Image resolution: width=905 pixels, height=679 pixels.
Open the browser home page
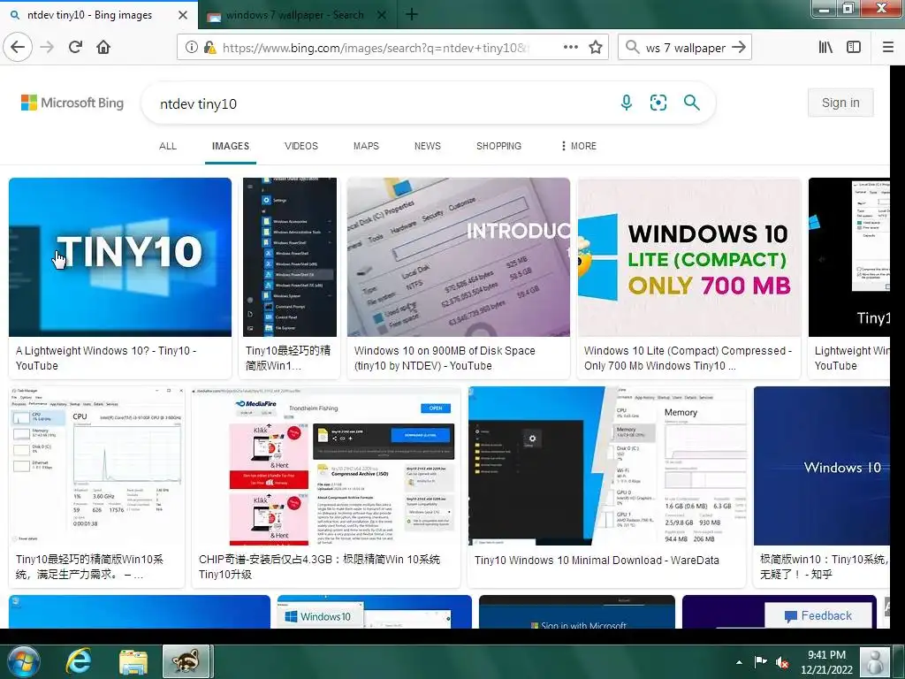[x=103, y=47]
